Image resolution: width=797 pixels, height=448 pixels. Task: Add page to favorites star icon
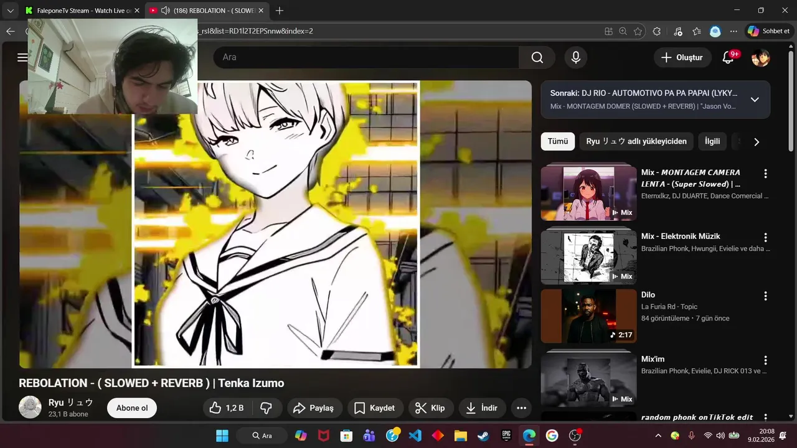click(x=638, y=31)
